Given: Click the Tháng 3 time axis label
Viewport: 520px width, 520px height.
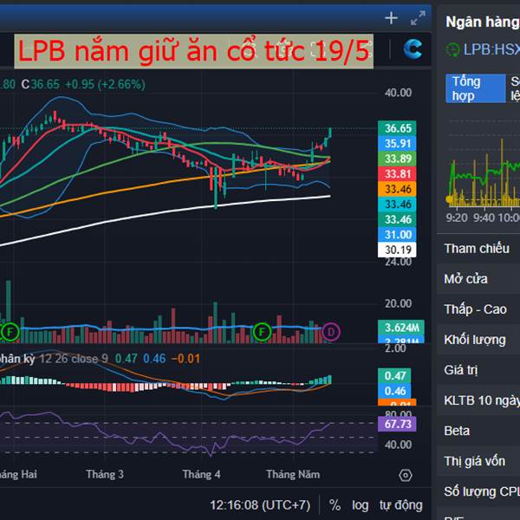Looking at the screenshot, I should click(105, 474).
